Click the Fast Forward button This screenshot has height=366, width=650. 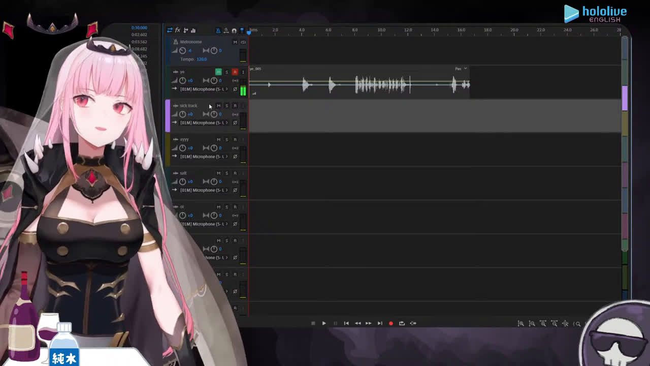coord(369,323)
